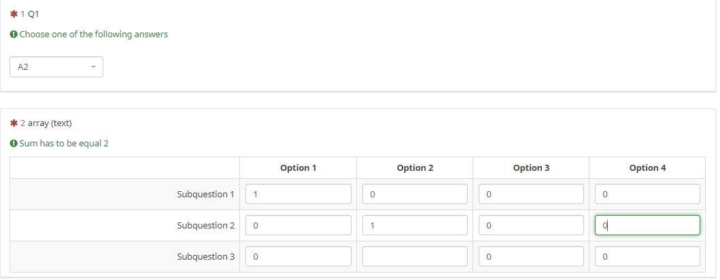Click the green info icon before "Sum has"
Screen dimensions: 720x280
[14, 144]
